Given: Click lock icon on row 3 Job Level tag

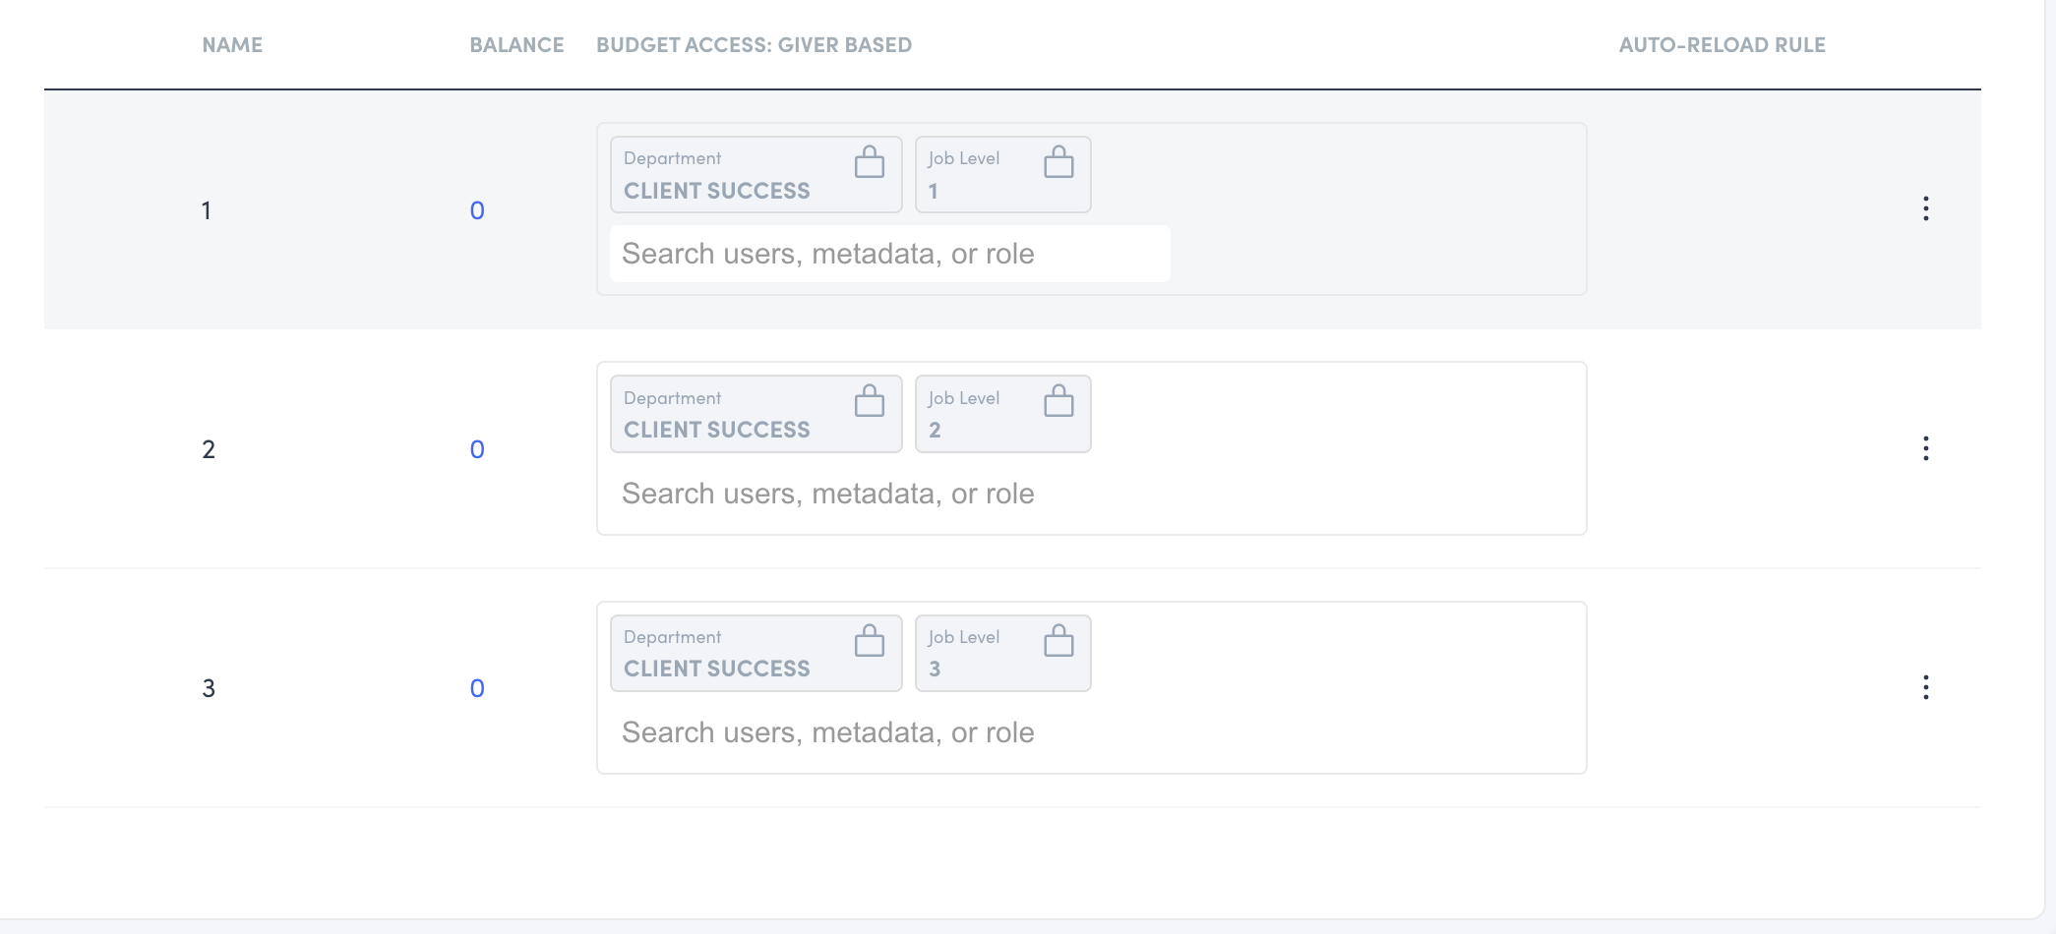Looking at the screenshot, I should (1058, 641).
